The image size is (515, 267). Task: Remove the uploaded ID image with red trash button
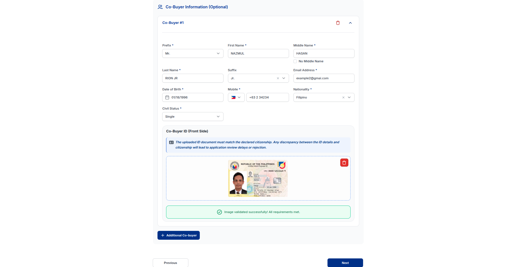coord(344,163)
